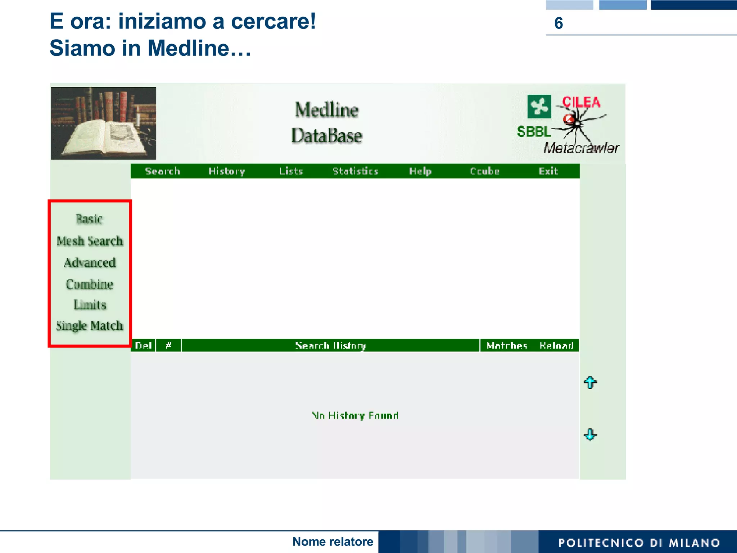Click the SBBL green logo icon
The width and height of the screenshot is (737, 553).
(x=539, y=107)
